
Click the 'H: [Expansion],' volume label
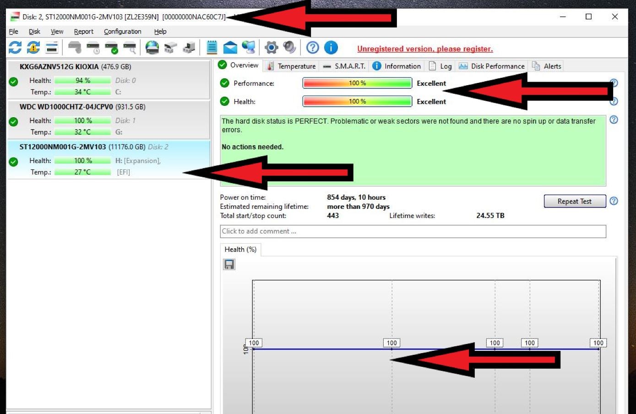coord(138,161)
